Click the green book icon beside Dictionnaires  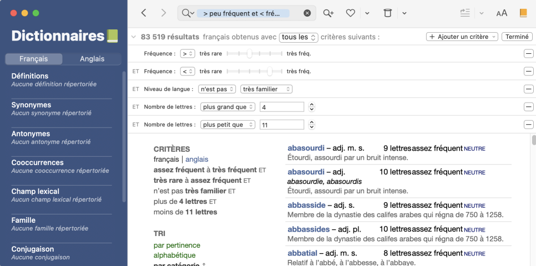click(x=113, y=36)
